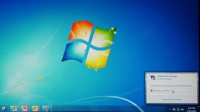Click the Show desktop button strip
Screen dimensions: 200x112
tap(199, 109)
